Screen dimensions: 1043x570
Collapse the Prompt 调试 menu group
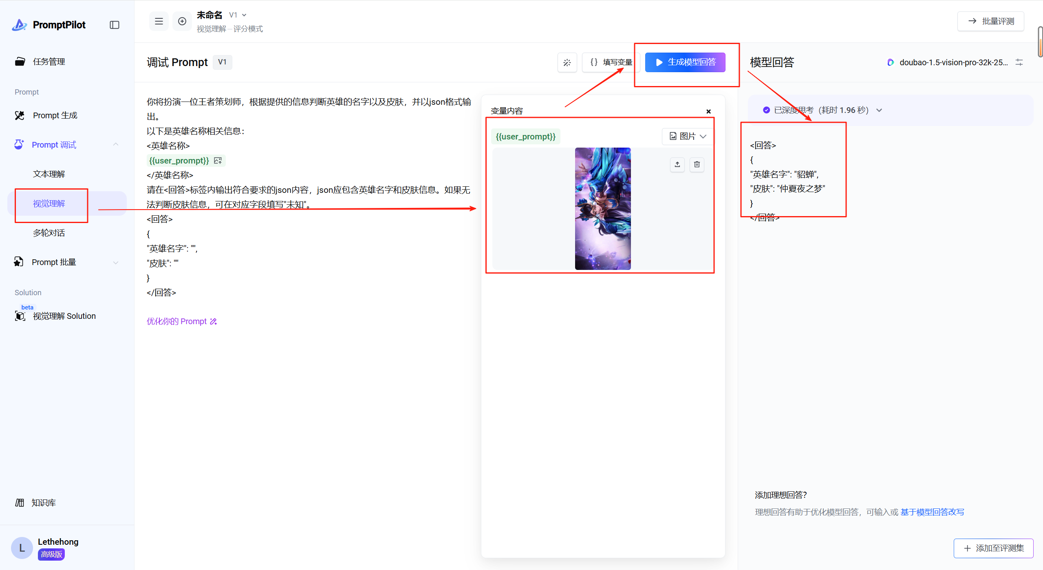click(116, 145)
